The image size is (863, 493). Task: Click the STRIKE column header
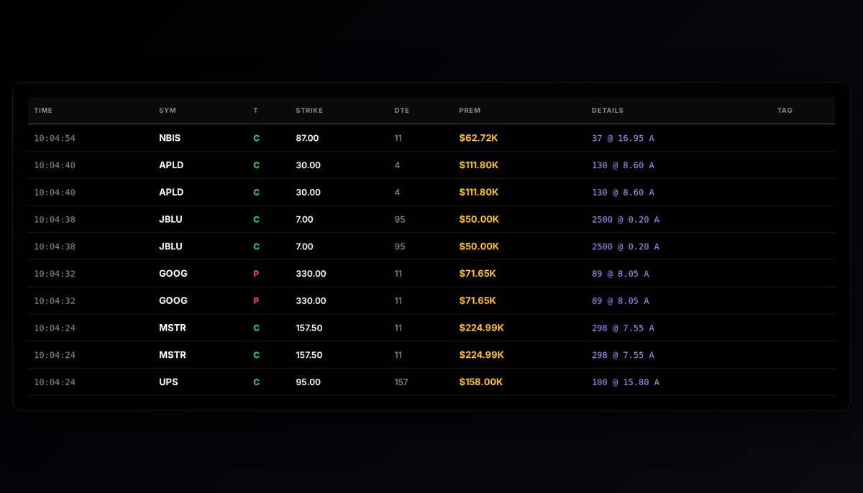coord(309,111)
